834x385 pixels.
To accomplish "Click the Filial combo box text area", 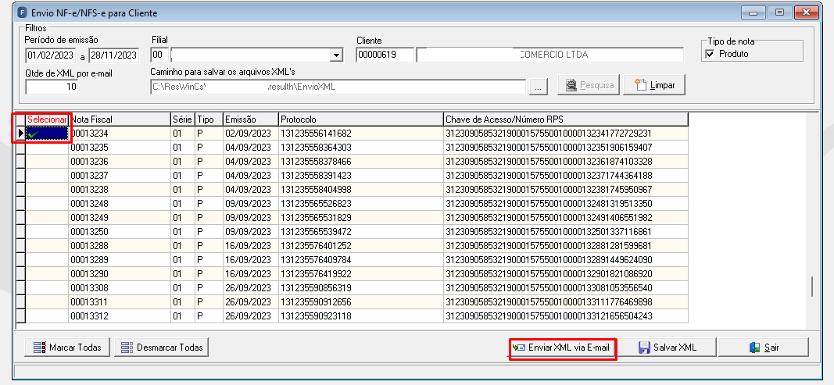I will 250,55.
